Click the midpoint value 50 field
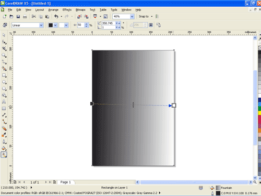The width and height of the screenshot is (261, 196). click(81, 25)
